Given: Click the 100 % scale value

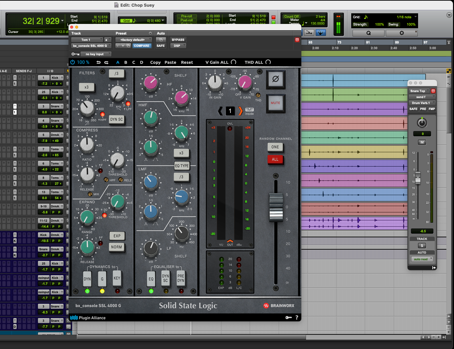Looking at the screenshot, I should click(83, 62).
